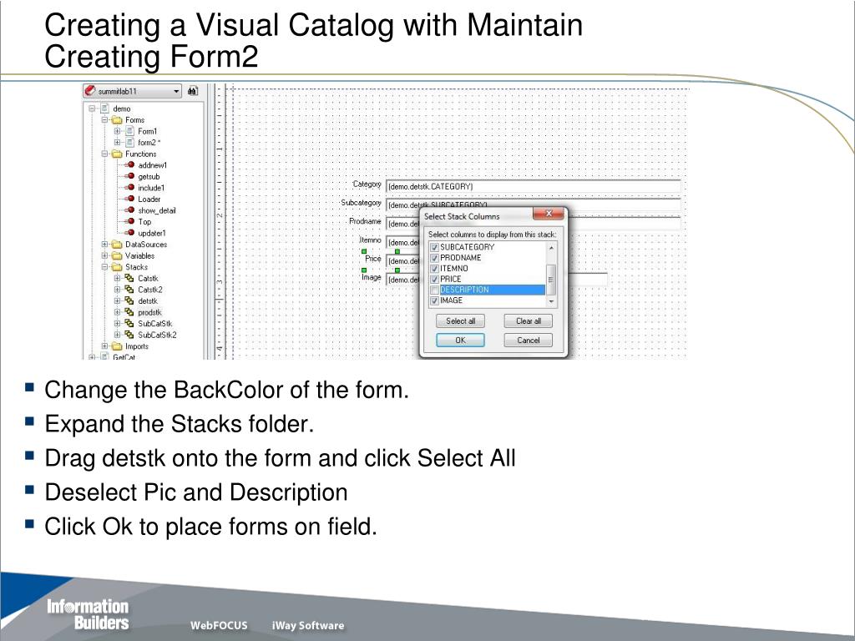The height and width of the screenshot is (641, 855).
Task: Click the DataSources folder icon
Action: point(117,245)
